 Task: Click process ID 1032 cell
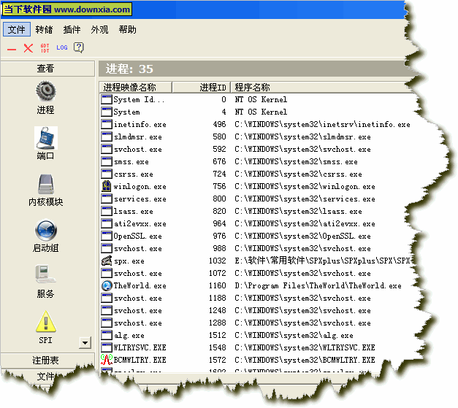click(x=217, y=261)
